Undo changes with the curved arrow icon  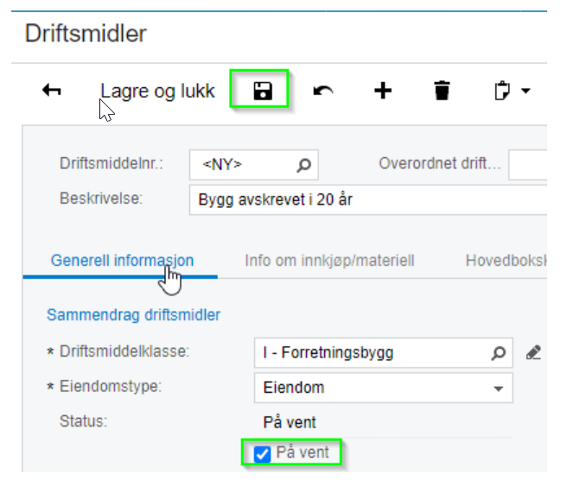pyautogui.click(x=323, y=91)
